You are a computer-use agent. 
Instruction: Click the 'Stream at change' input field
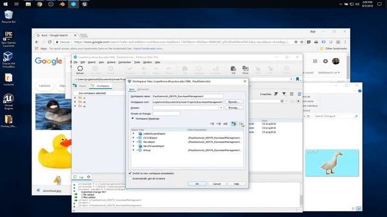(x=166, y=113)
